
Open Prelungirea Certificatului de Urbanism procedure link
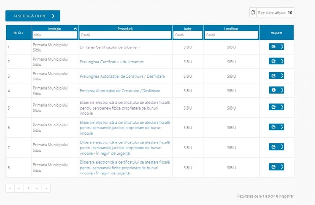click(x=111, y=62)
